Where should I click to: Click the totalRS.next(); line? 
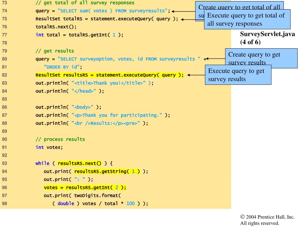(x=56, y=27)
